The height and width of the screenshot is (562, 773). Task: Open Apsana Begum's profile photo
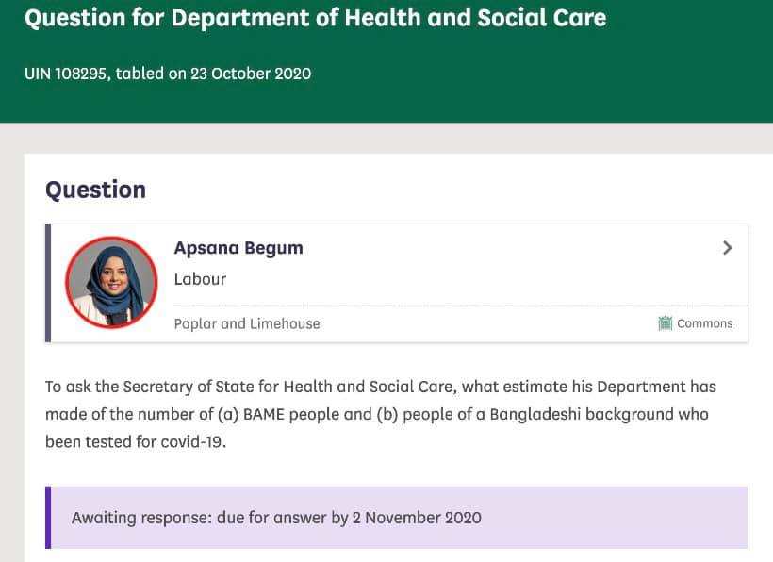click(x=111, y=283)
